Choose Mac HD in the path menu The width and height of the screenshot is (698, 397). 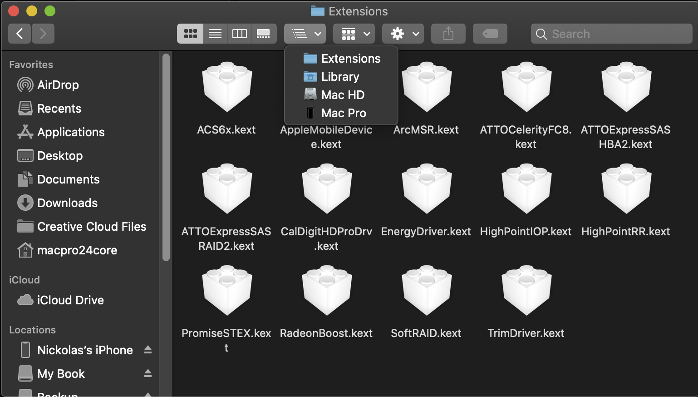pyautogui.click(x=341, y=95)
